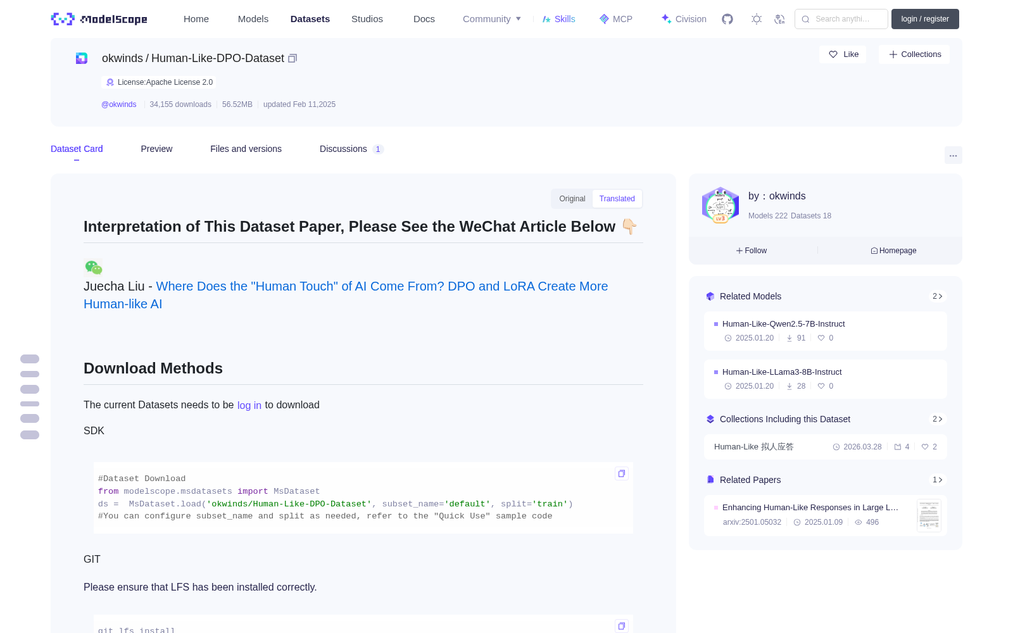Image resolution: width=1013 pixels, height=633 pixels.
Task: Click Models 222 author stat
Action: [x=768, y=216]
